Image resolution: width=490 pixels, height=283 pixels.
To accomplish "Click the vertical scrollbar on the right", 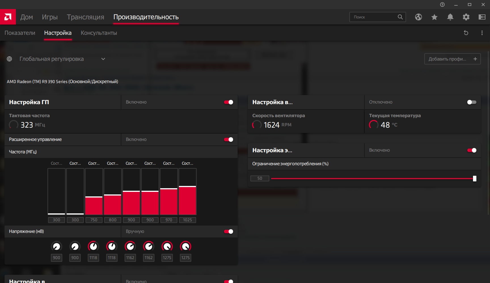I will point(488,133).
